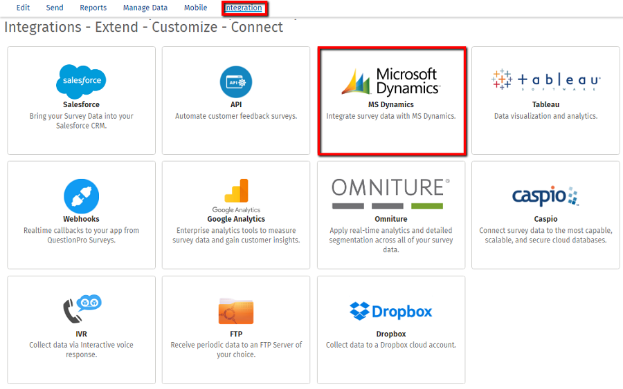Click the Omniture logo
The height and width of the screenshot is (389, 623).
tap(391, 193)
